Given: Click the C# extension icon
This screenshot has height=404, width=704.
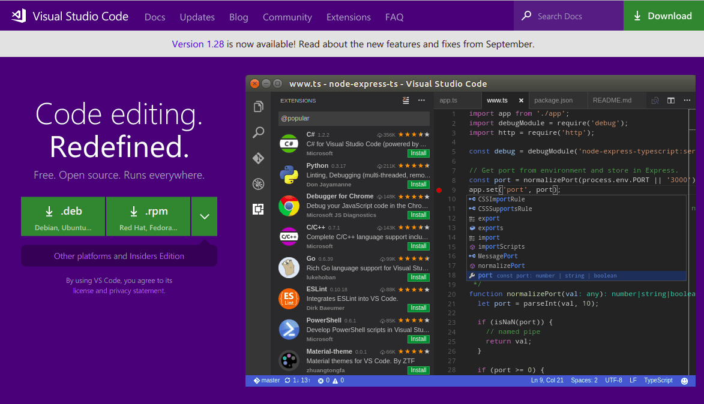Looking at the screenshot, I should point(289,143).
